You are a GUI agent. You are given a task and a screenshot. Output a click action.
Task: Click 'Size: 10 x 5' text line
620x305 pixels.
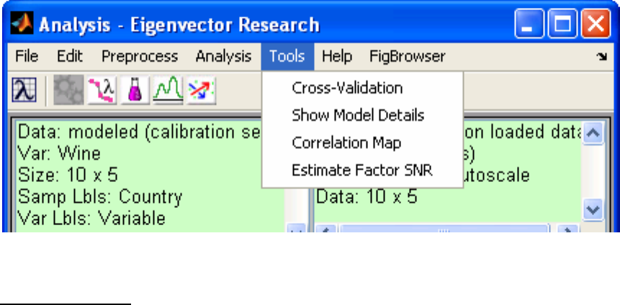click(x=68, y=175)
